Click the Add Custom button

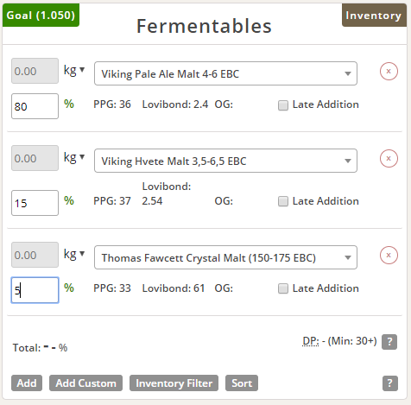(x=85, y=383)
